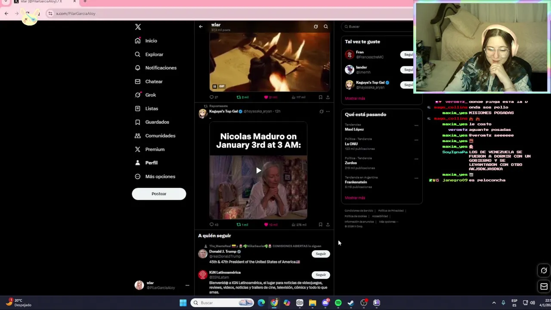
Task: Open Spotify from the taskbar
Action: [338, 303]
